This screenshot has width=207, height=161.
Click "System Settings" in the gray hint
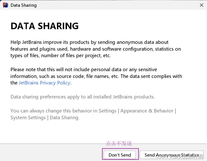(28, 117)
